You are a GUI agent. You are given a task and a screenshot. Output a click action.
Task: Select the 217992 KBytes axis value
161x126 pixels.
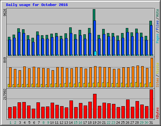[5, 94]
